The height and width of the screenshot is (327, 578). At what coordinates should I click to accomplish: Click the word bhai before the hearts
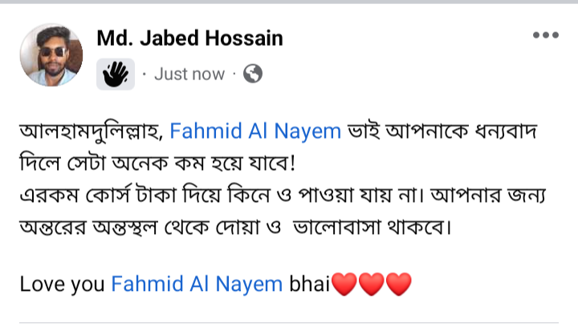[x=309, y=284]
